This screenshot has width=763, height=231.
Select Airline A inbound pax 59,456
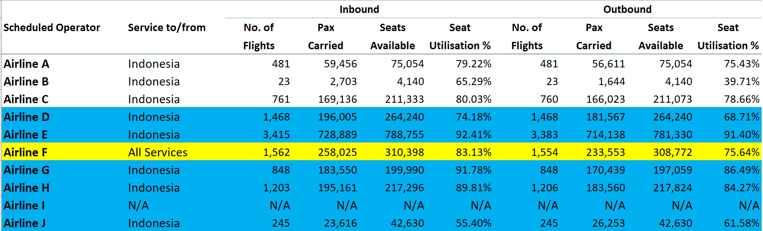[340, 64]
